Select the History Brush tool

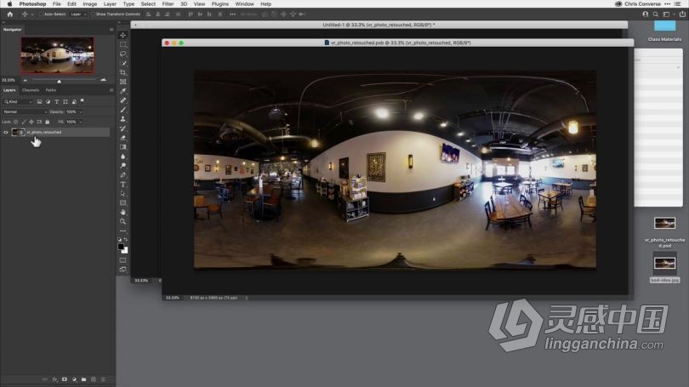123,128
